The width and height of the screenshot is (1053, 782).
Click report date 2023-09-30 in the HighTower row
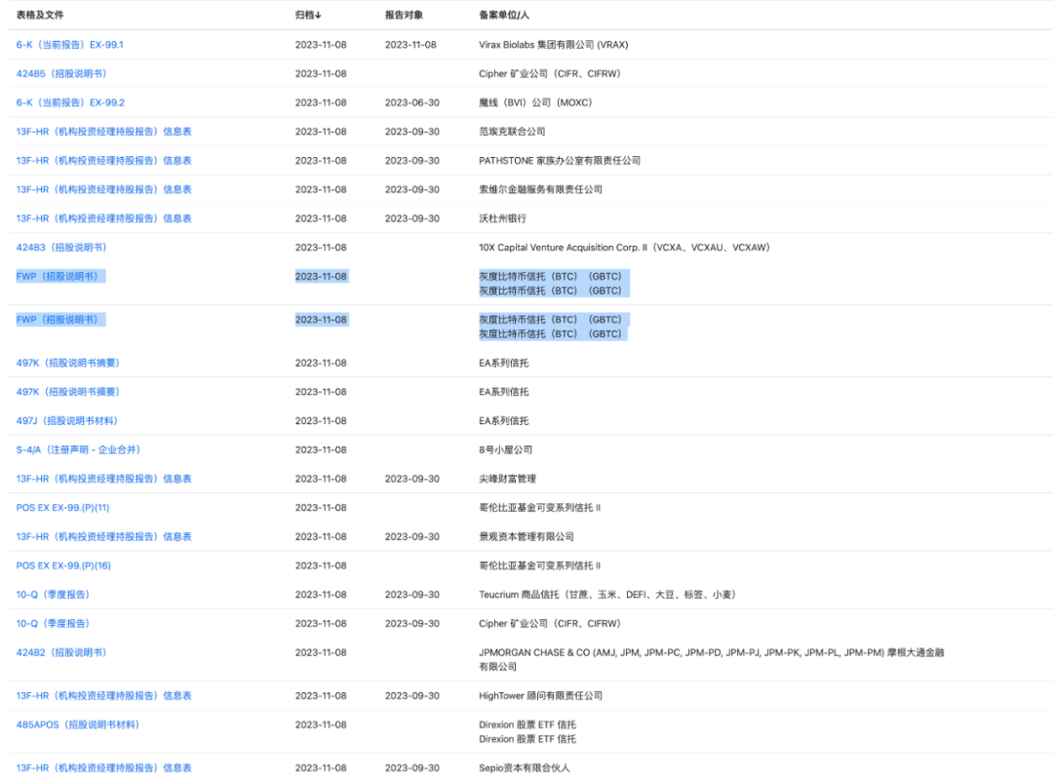[x=412, y=695]
